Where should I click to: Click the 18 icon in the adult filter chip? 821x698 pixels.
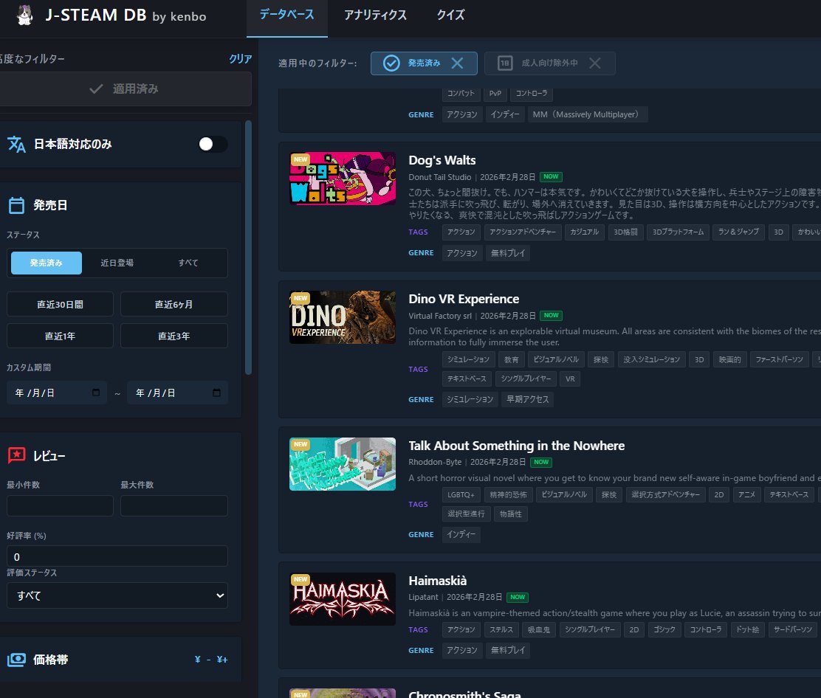(x=504, y=63)
